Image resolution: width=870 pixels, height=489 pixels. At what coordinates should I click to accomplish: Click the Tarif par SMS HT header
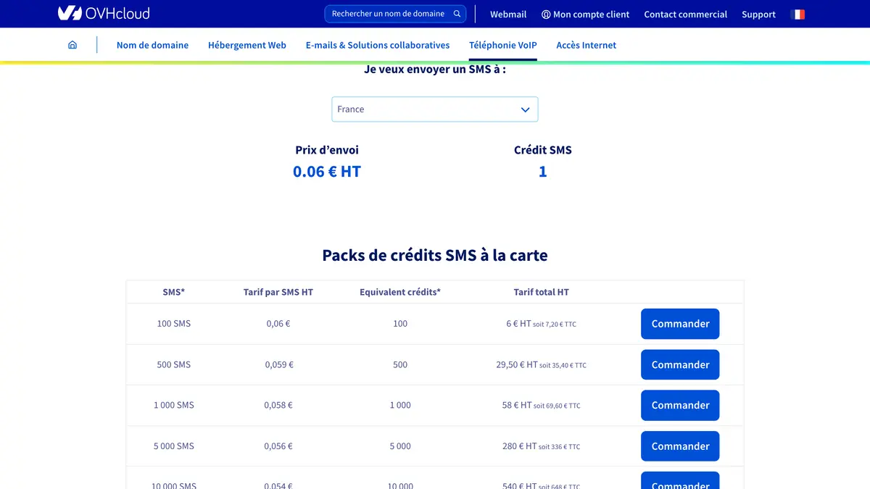tap(278, 292)
